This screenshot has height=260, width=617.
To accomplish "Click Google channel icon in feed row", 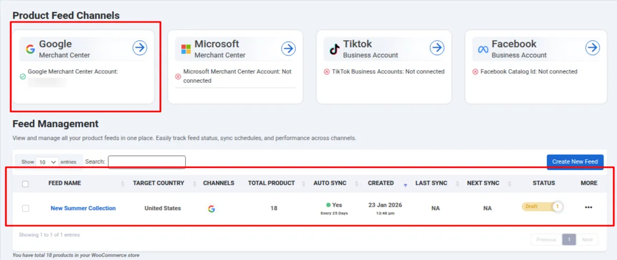I will (212, 209).
